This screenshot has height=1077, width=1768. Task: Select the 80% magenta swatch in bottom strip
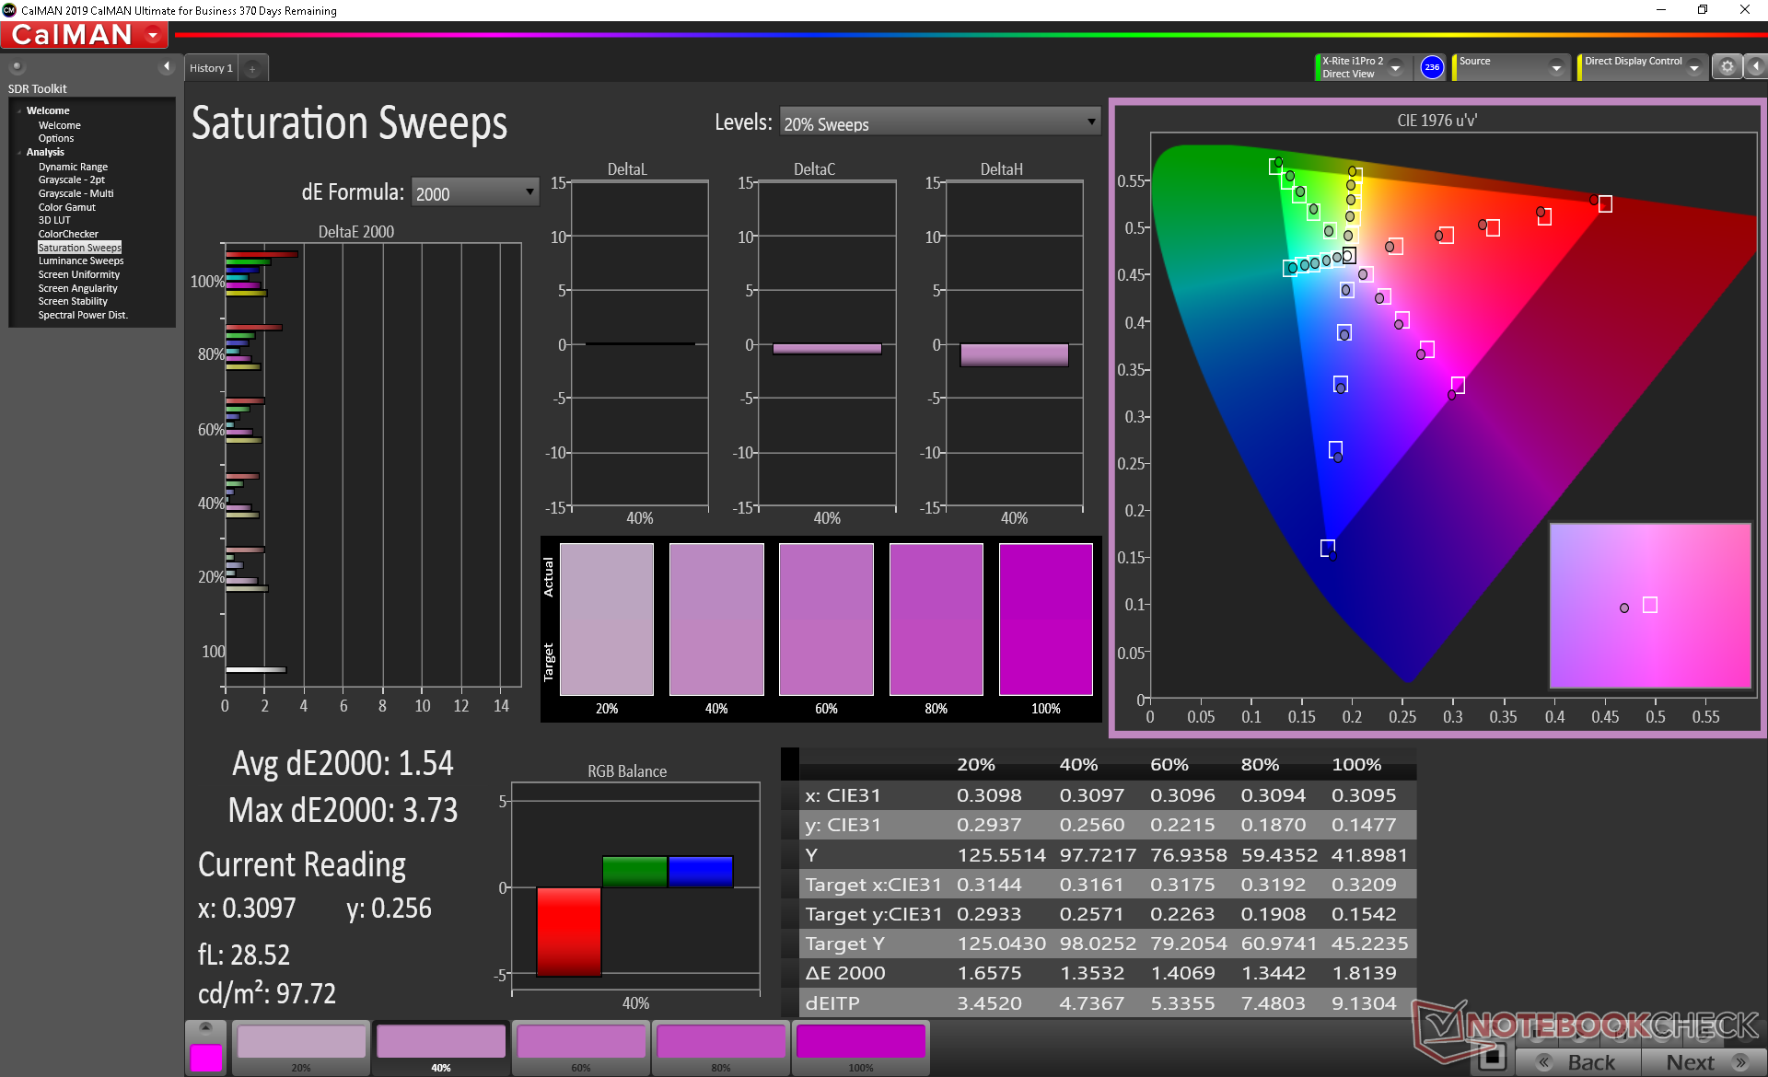click(x=721, y=1048)
